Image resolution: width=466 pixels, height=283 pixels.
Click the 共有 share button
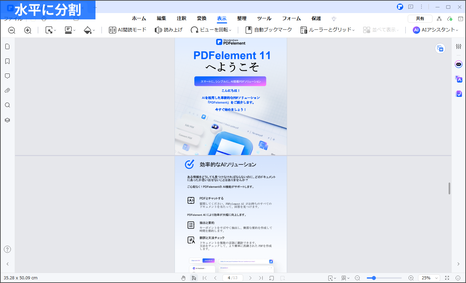tap(420, 19)
